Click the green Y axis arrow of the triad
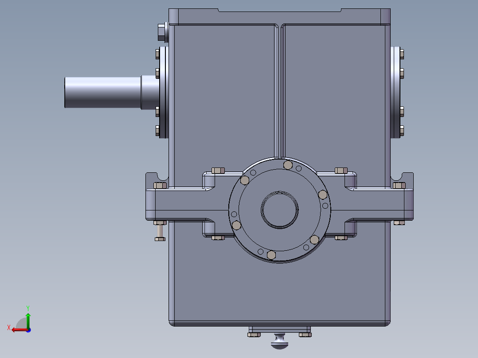 [x=28, y=320]
